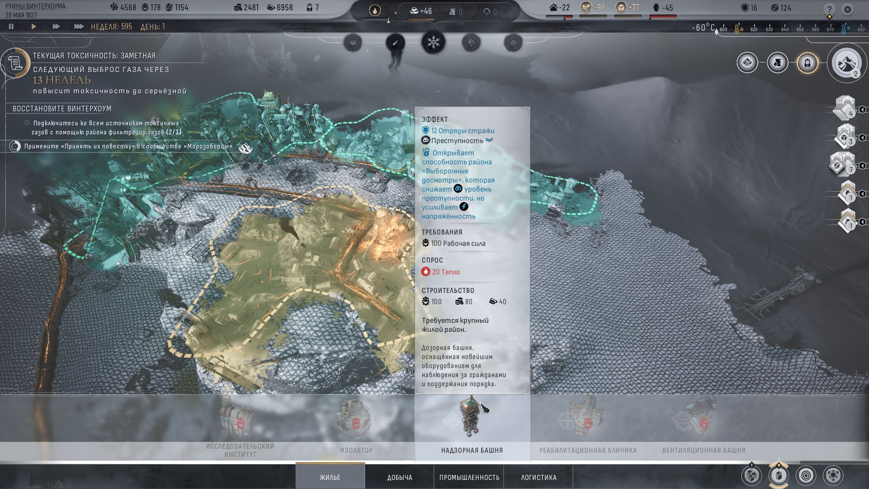Switch to the ДОБЫЧА tab
The height and width of the screenshot is (489, 869).
click(x=400, y=477)
